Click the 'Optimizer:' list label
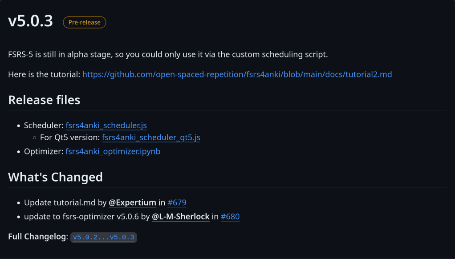 tap(44, 151)
